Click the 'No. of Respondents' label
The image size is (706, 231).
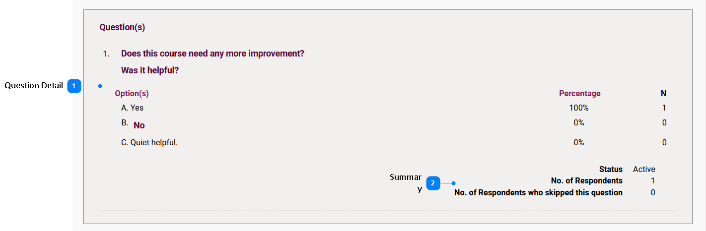586,180
